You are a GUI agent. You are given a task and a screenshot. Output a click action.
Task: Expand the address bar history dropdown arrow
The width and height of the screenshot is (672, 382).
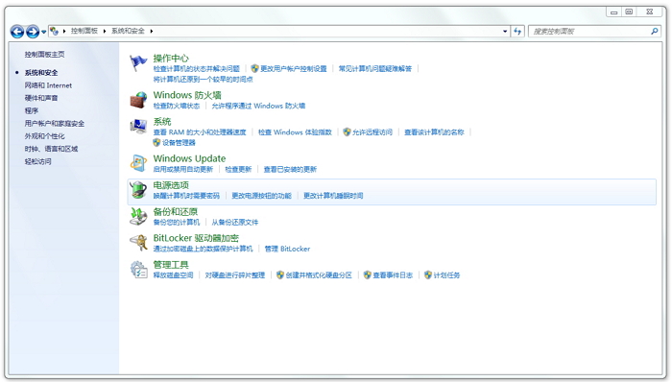tap(505, 32)
